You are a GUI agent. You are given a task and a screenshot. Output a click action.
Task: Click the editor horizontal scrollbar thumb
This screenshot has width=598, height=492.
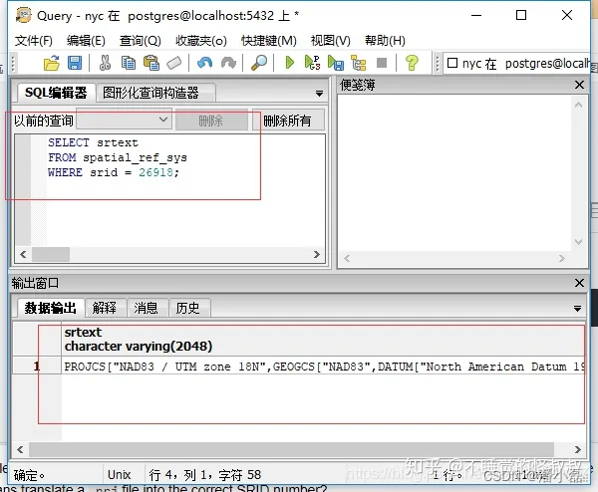(x=51, y=254)
